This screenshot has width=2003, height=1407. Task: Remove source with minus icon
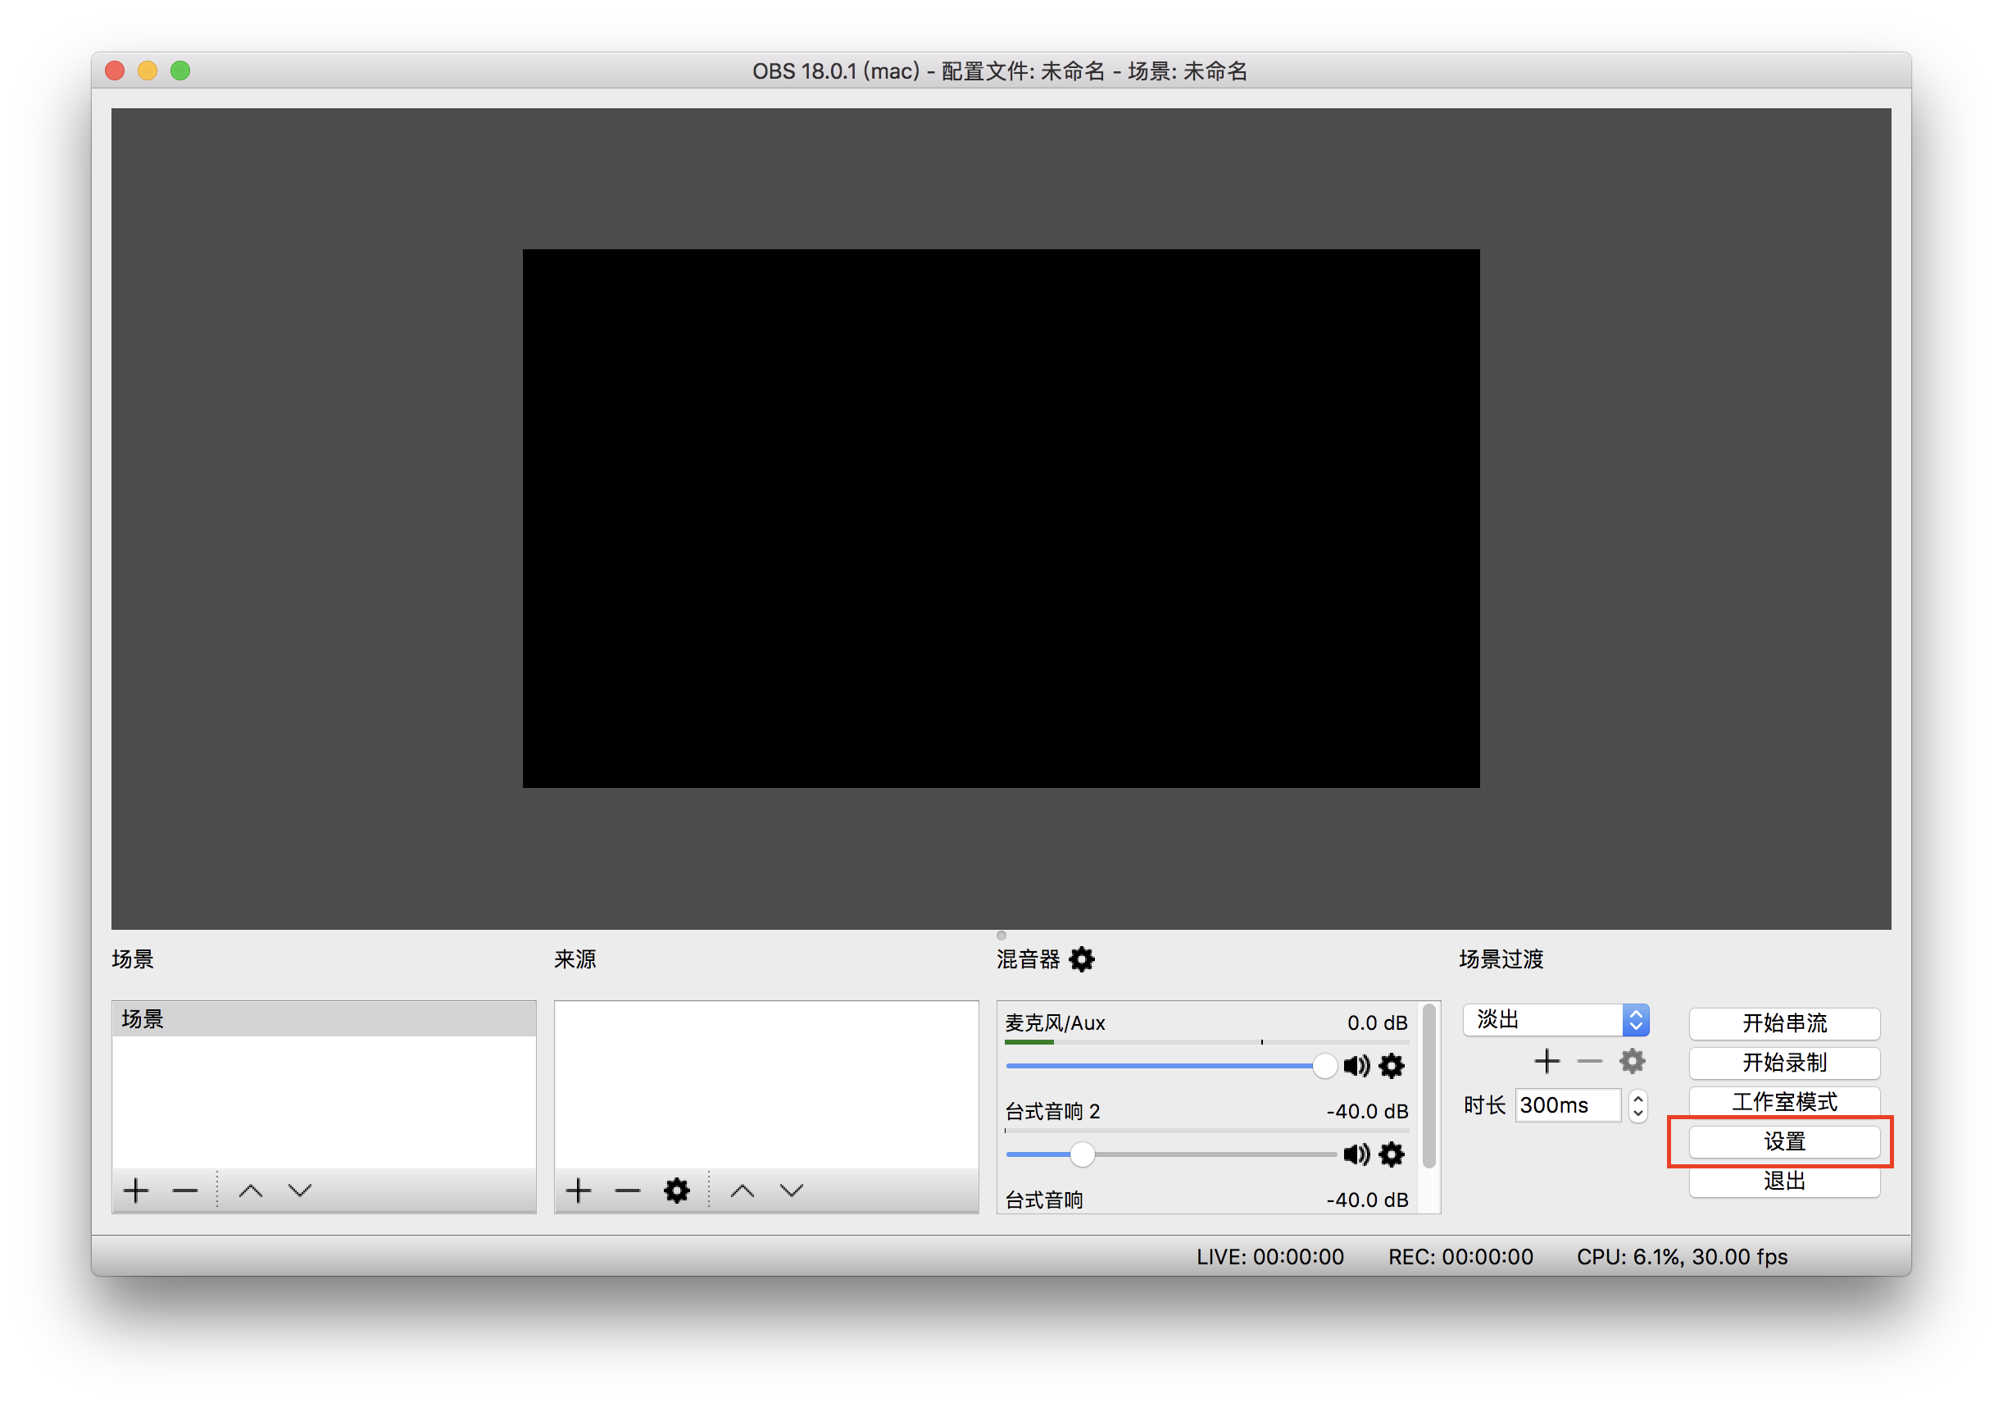click(x=627, y=1191)
